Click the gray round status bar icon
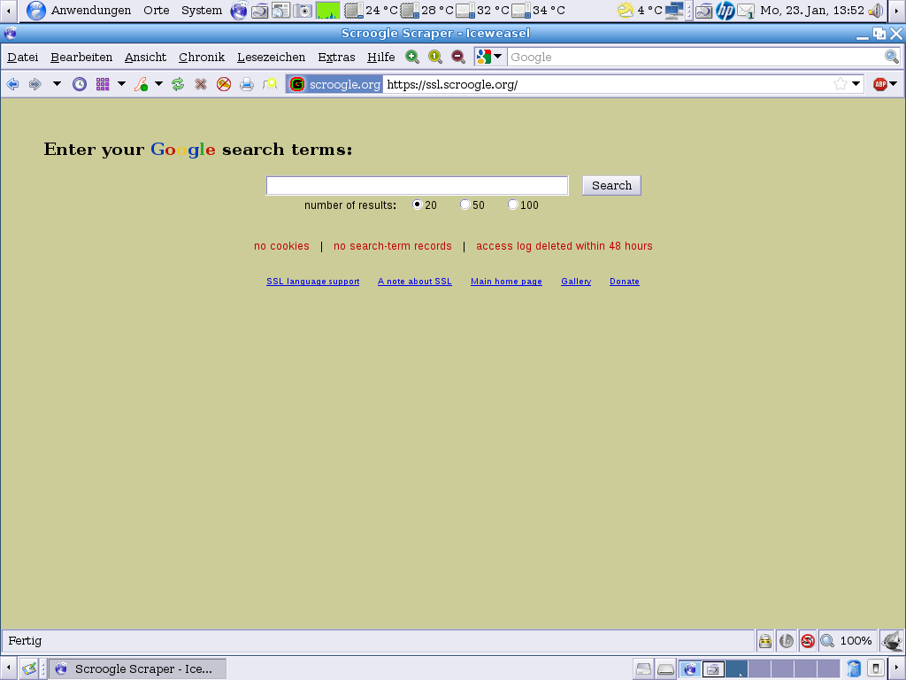The width and height of the screenshot is (906, 680). (787, 641)
